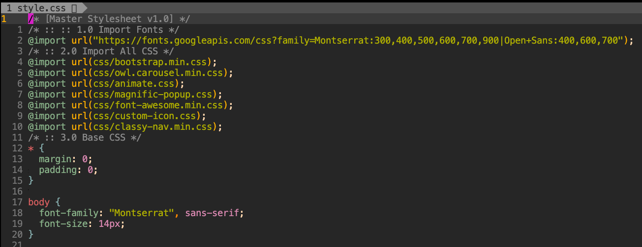Screen dimensions: 642x247
Task: Click the 0 value of padding
Action: click(x=90, y=170)
